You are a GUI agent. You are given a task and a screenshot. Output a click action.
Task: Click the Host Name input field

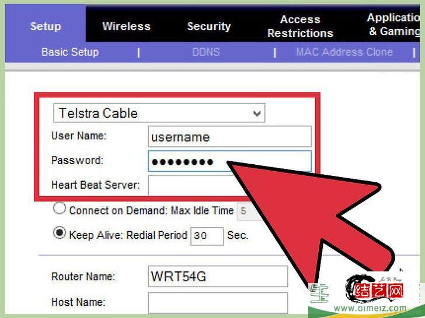[x=218, y=303]
